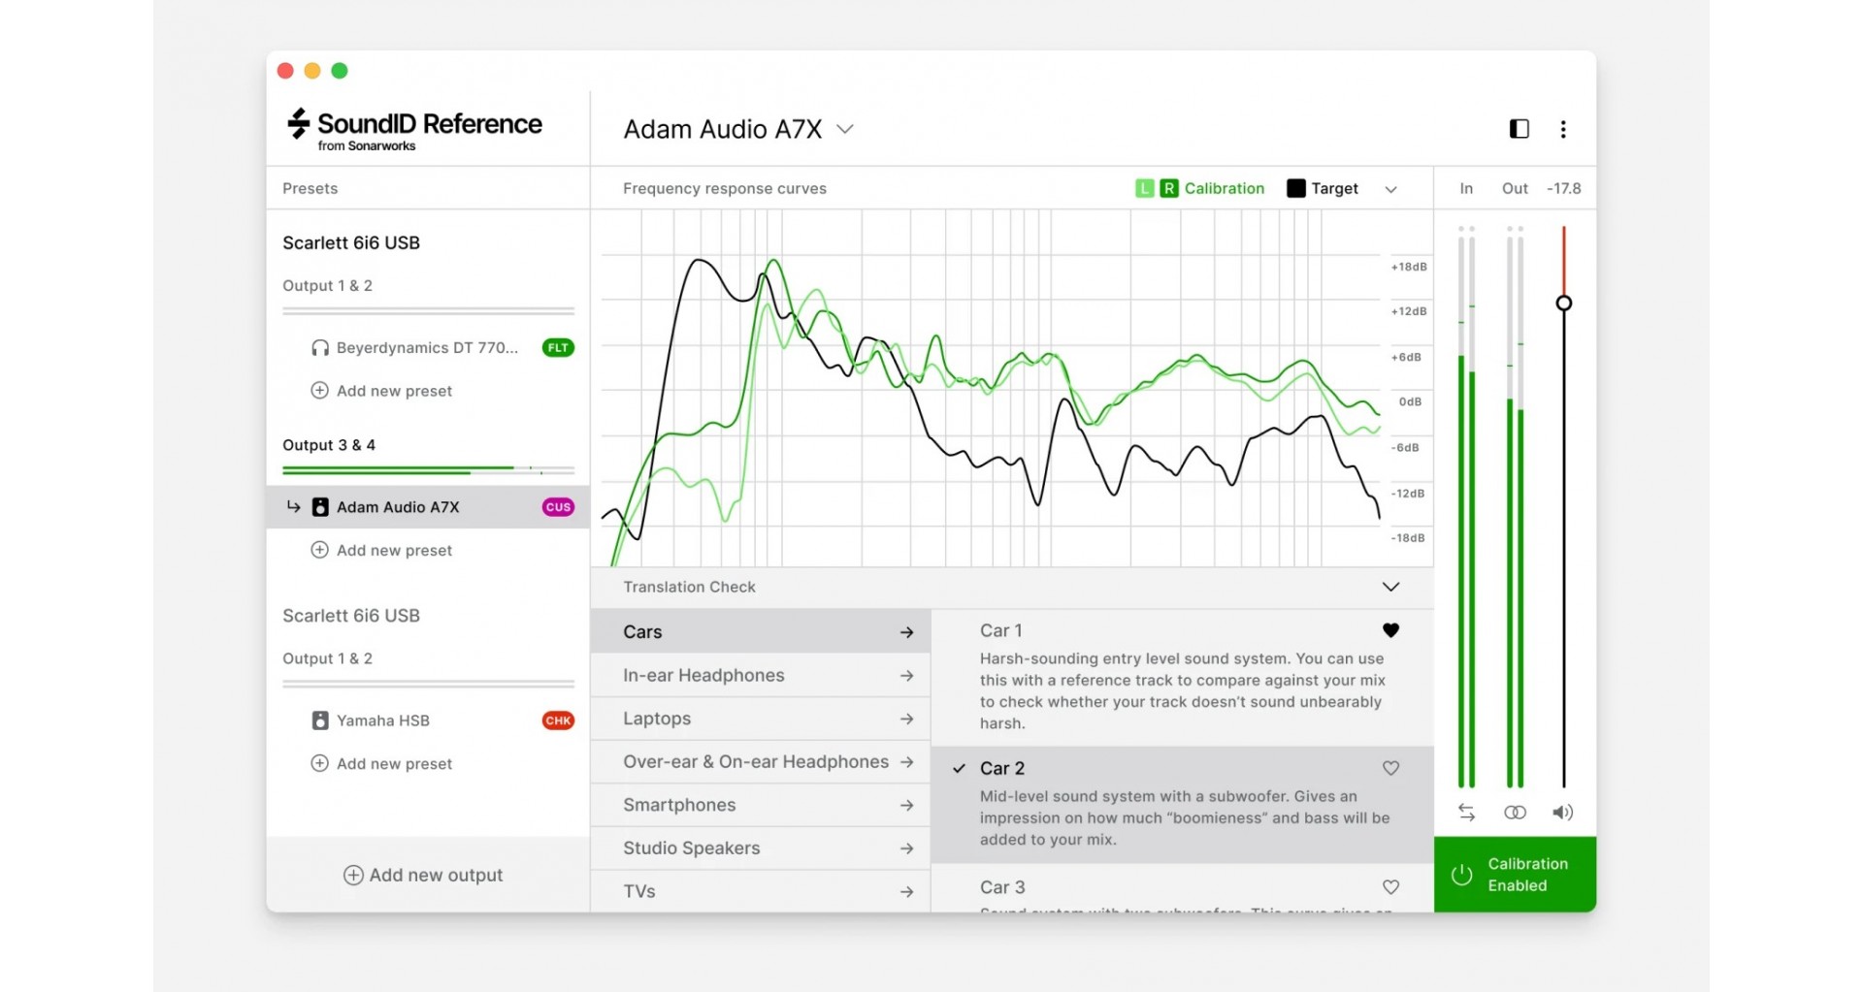This screenshot has height=992, width=1863.
Task: Open the Cars category arrow
Action: (x=906, y=632)
